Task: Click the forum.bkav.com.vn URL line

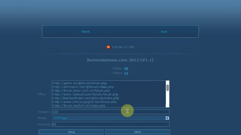Action: (81, 91)
